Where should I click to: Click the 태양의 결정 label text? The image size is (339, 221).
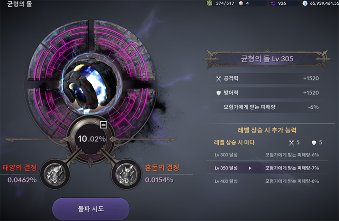(19, 167)
